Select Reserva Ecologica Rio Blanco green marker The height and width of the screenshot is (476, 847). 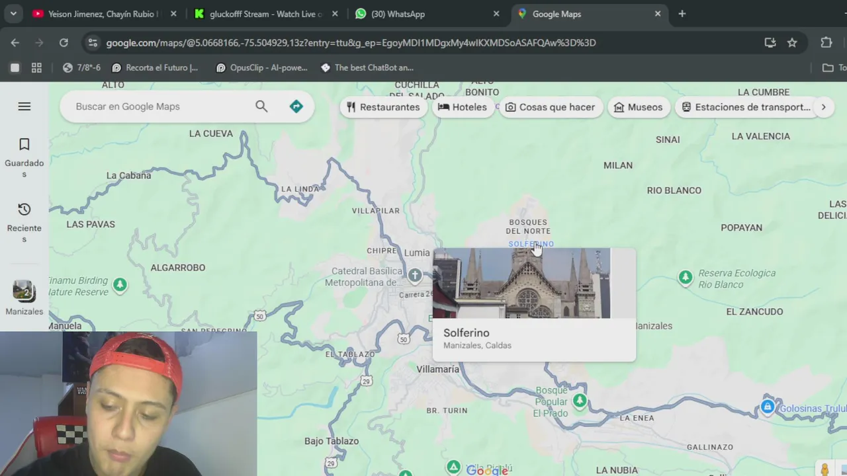tap(686, 277)
